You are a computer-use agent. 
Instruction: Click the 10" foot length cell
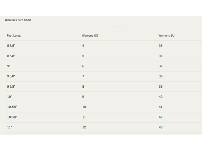pos(9,97)
